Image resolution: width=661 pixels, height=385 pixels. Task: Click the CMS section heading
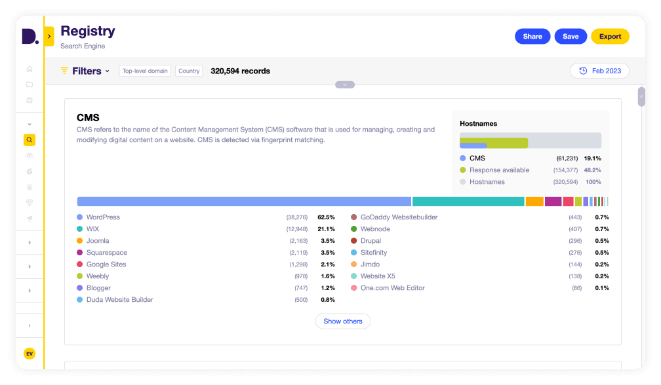click(88, 117)
